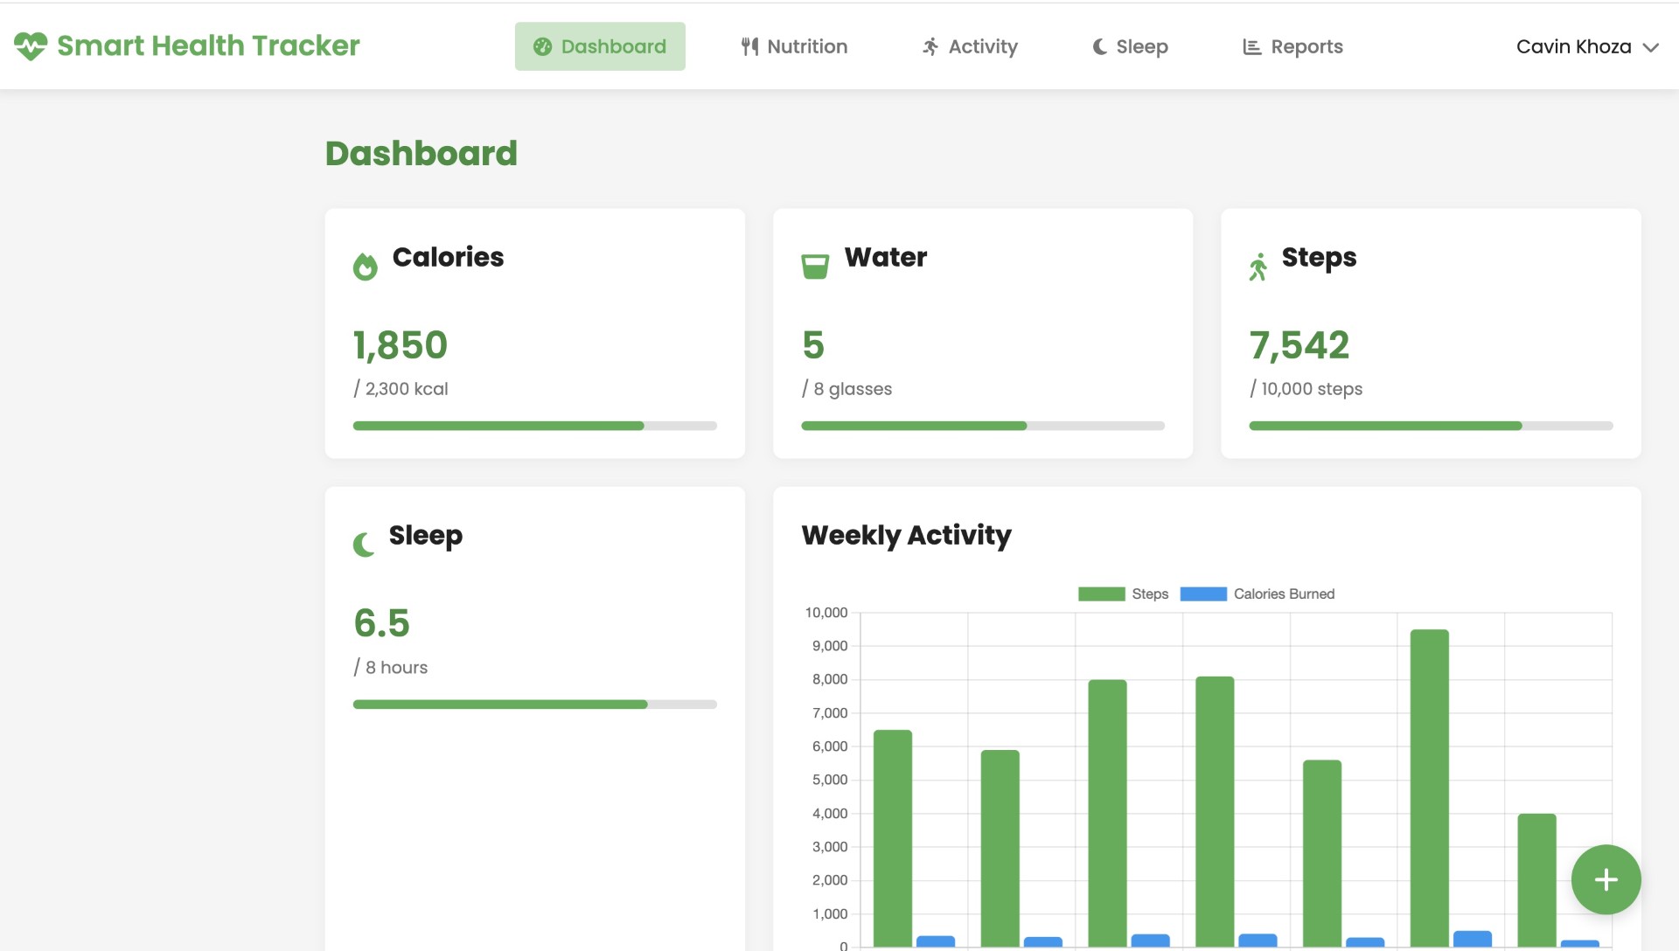Click the moon icon on the Sleep card
The height and width of the screenshot is (951, 1679).
pos(364,544)
